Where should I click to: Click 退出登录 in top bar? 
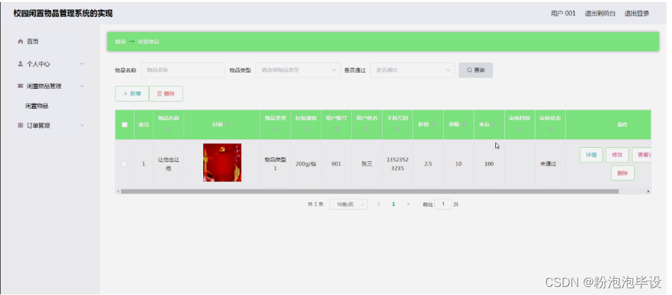637,14
